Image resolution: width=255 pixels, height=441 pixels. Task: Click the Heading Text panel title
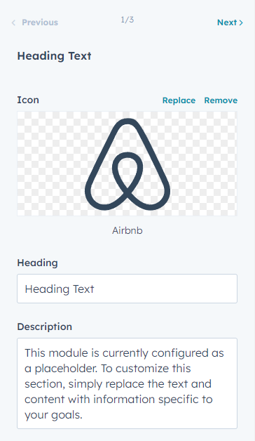[x=55, y=56]
